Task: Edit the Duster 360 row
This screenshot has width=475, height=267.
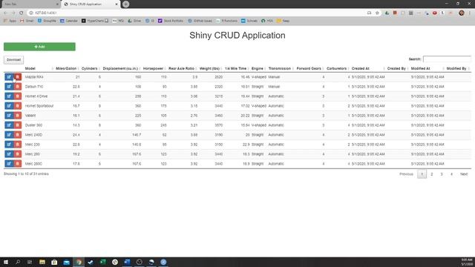Action: tap(9, 125)
